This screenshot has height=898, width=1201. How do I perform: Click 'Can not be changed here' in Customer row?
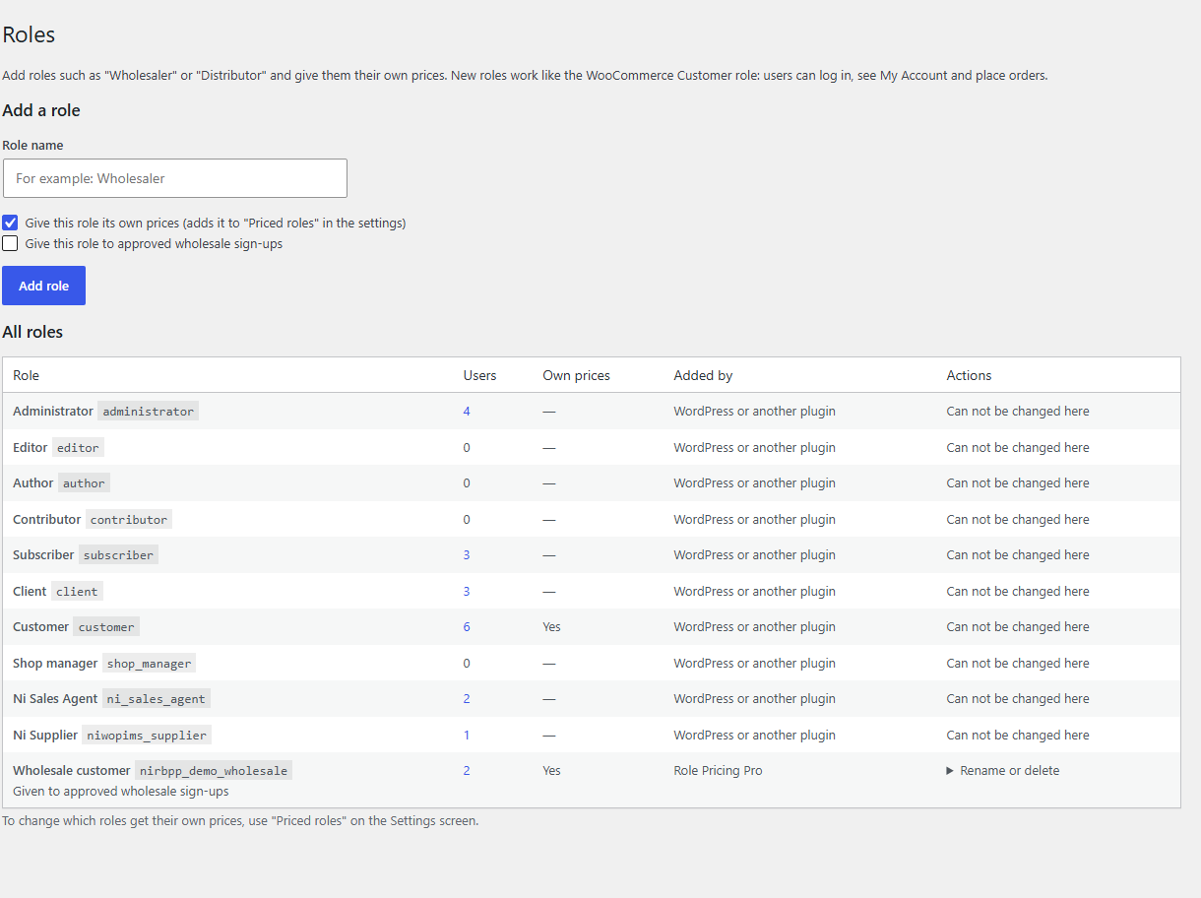1018,627
